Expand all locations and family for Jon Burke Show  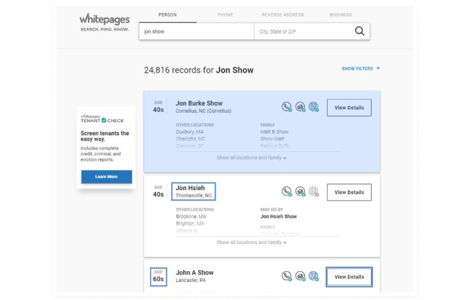point(252,158)
